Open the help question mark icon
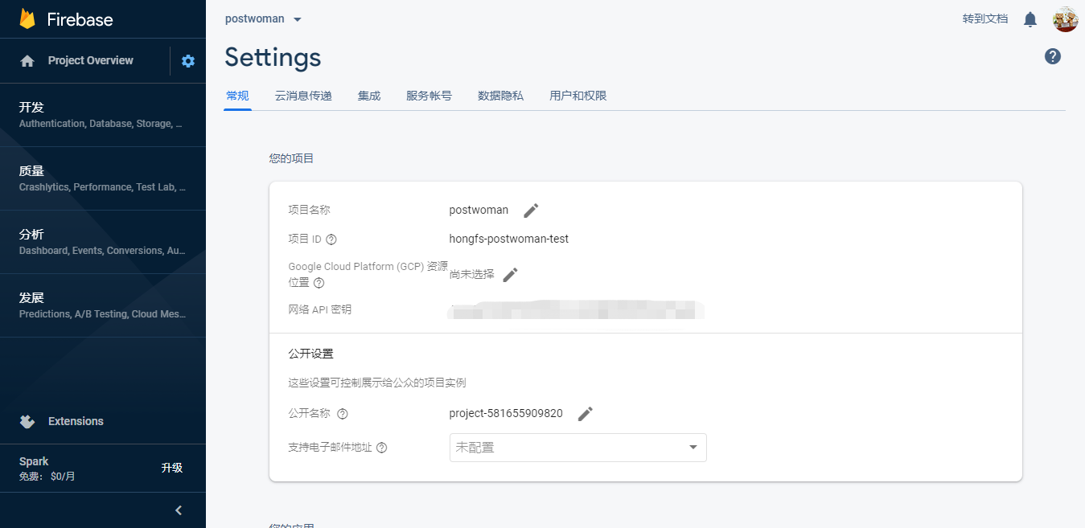Image resolution: width=1085 pixels, height=528 pixels. click(x=1053, y=56)
